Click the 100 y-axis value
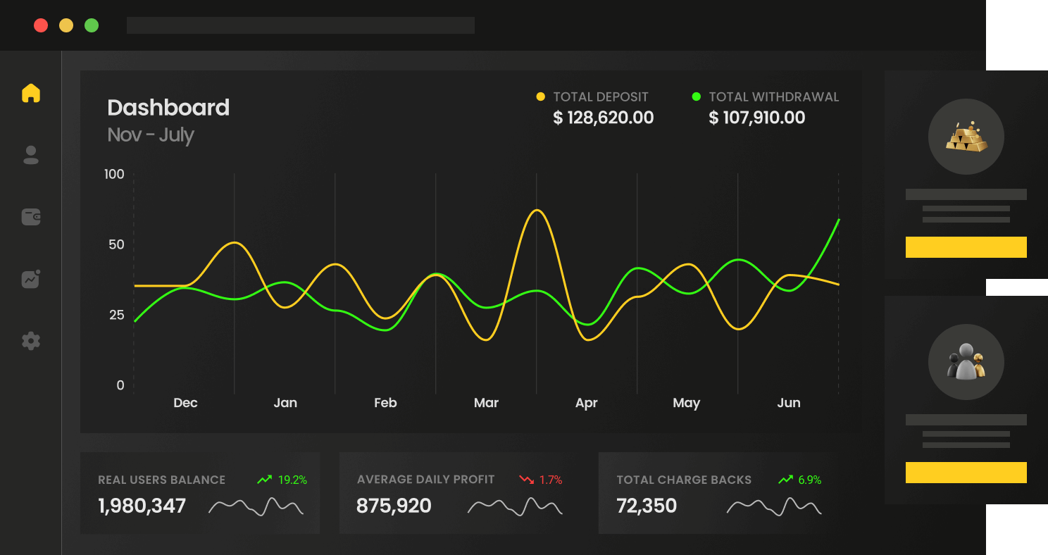Viewport: 1048px width, 555px height. [114, 174]
